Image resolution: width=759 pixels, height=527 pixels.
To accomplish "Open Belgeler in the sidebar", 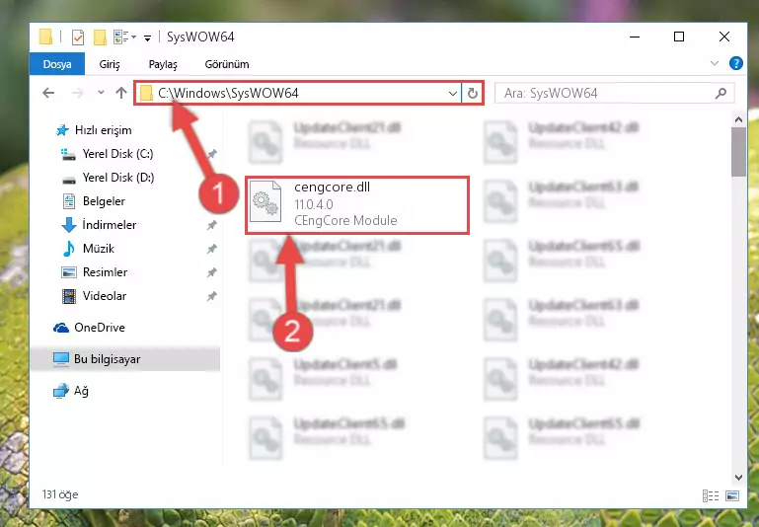I will [104, 201].
